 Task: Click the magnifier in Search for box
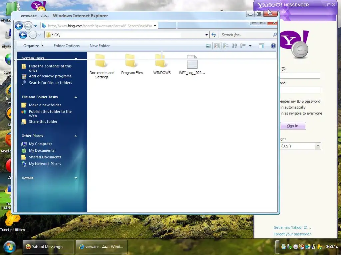(x=275, y=35)
